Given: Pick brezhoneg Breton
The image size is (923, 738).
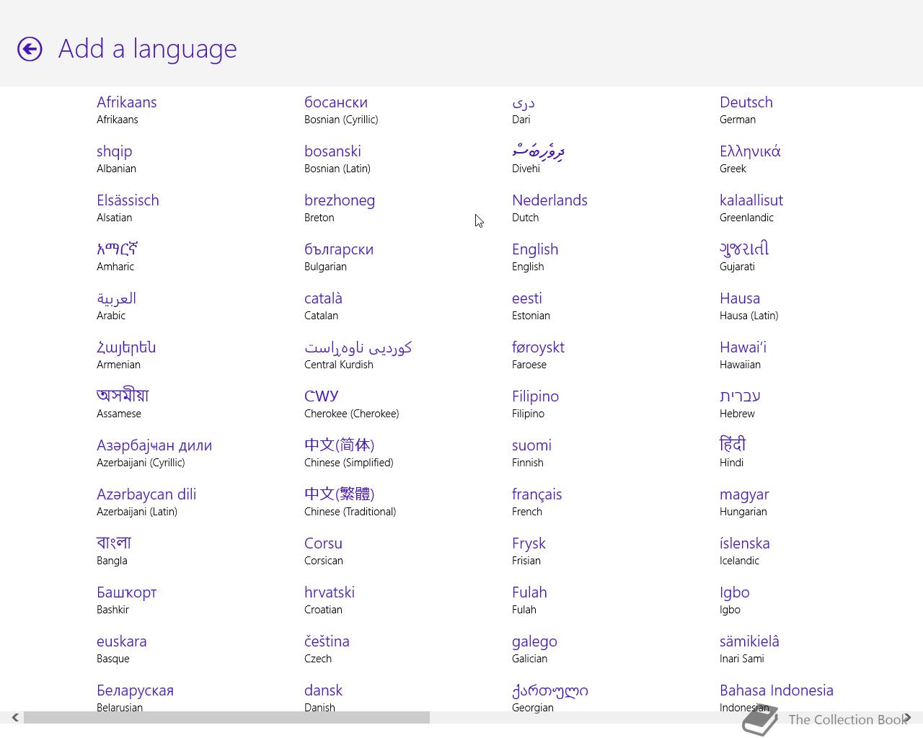Looking at the screenshot, I should (340, 208).
